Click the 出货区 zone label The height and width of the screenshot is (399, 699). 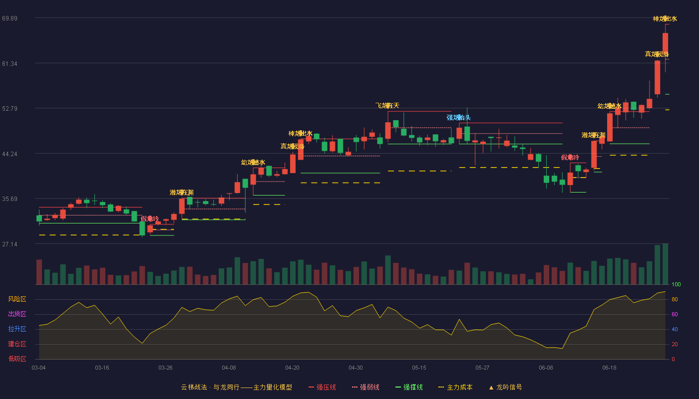point(17,314)
